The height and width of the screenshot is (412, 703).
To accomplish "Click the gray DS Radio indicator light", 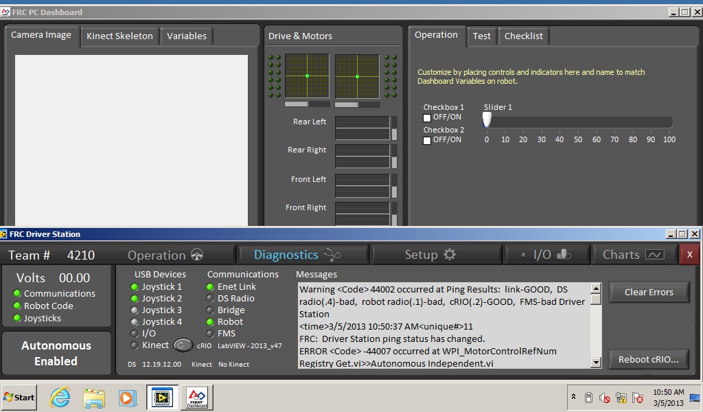I will tap(210, 298).
